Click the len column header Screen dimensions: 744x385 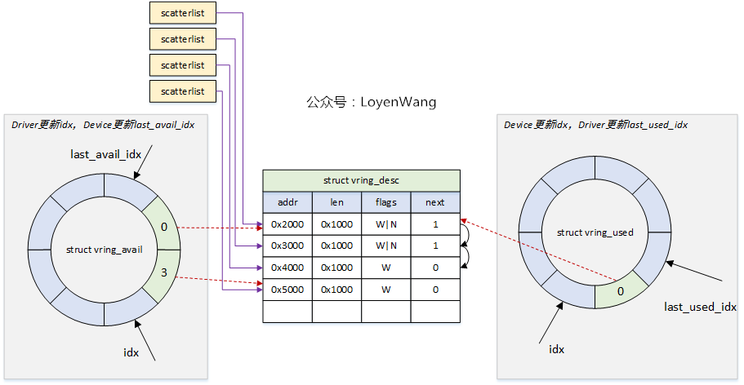coord(336,201)
